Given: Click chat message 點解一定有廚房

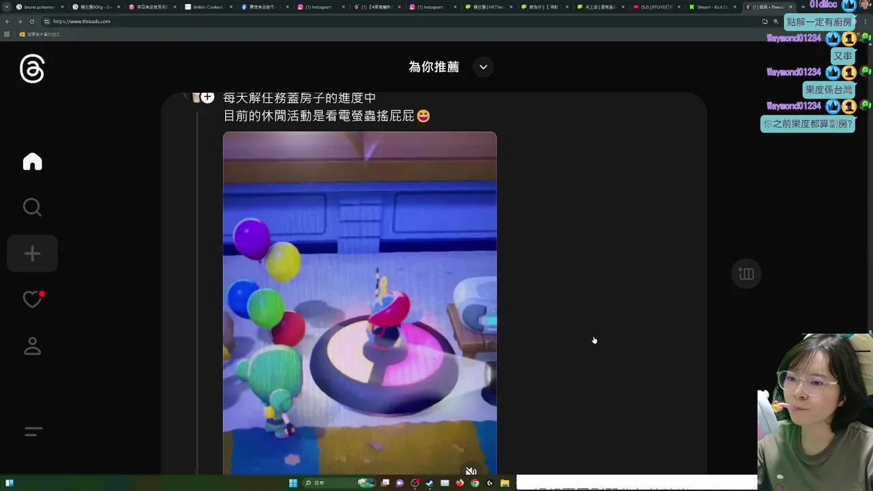Looking at the screenshot, I should (819, 22).
